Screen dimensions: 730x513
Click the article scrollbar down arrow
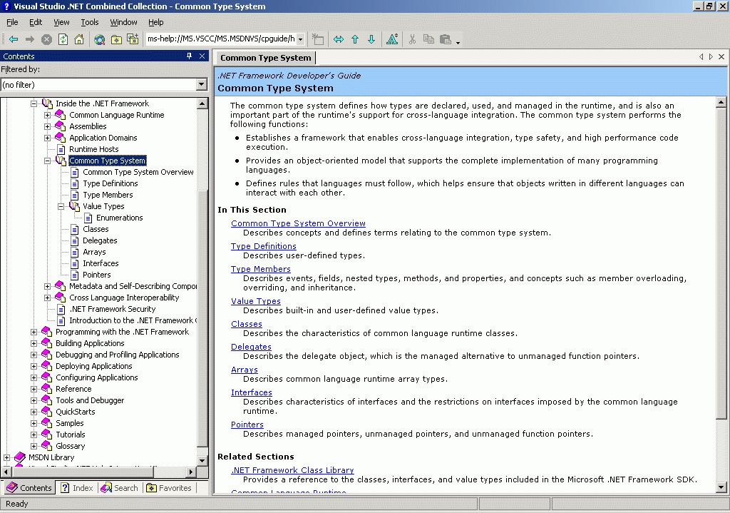point(721,487)
